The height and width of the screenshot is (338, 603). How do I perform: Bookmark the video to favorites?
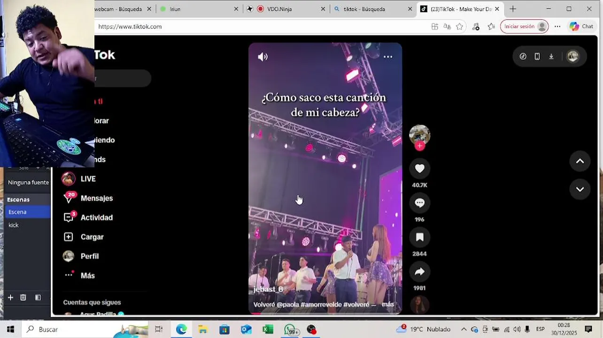tap(420, 238)
